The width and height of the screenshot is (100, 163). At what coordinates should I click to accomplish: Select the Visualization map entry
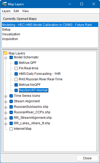pyautogui.click(x=50, y=34)
